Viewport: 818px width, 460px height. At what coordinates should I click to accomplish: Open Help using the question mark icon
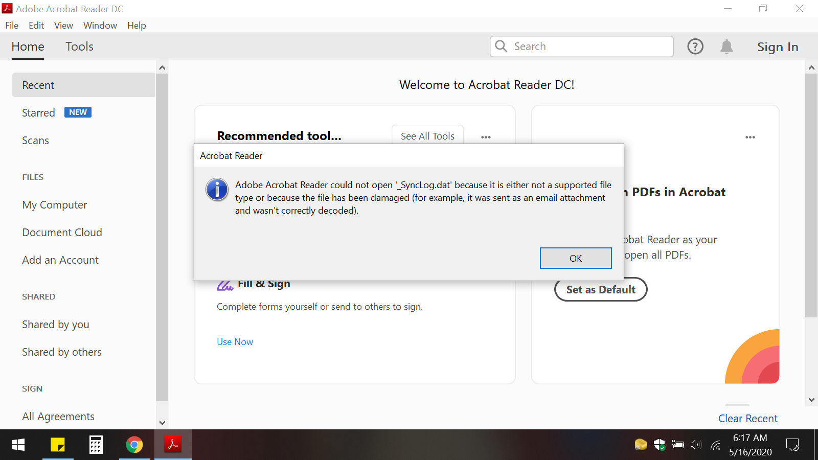click(695, 47)
